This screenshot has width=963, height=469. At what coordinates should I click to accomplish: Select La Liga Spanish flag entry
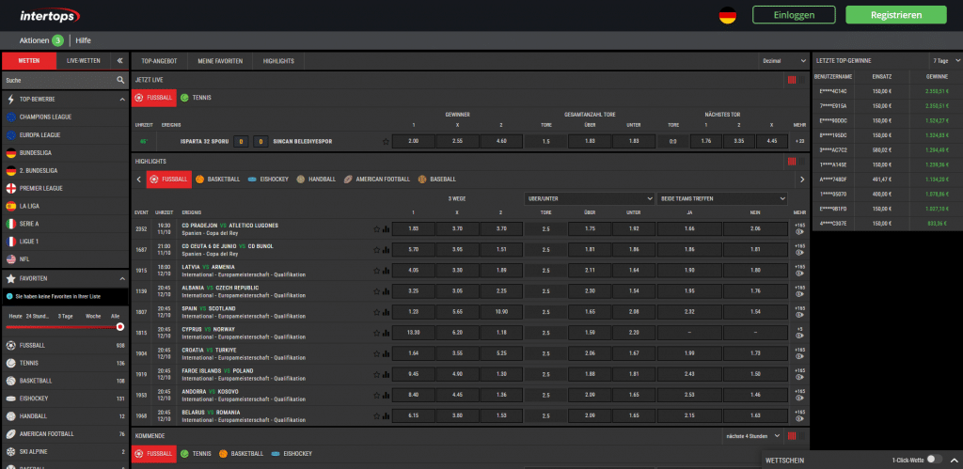(65, 206)
